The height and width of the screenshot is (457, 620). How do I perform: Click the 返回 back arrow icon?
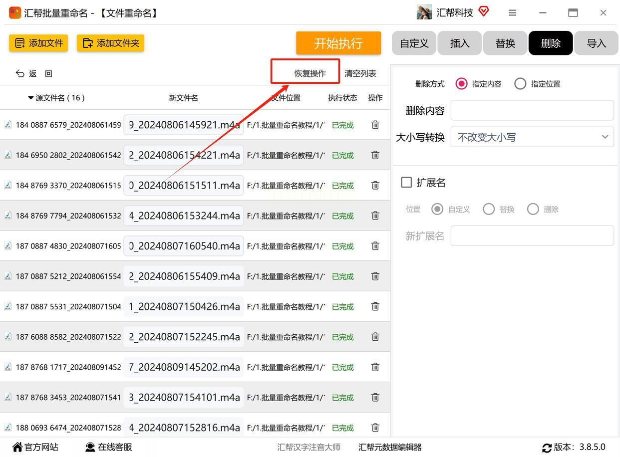click(x=20, y=73)
